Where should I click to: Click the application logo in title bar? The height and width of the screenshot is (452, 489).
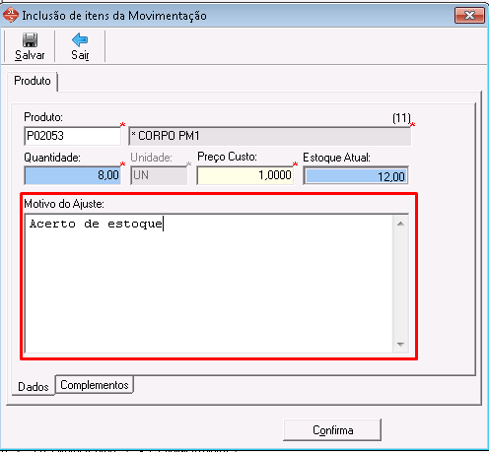[10, 16]
